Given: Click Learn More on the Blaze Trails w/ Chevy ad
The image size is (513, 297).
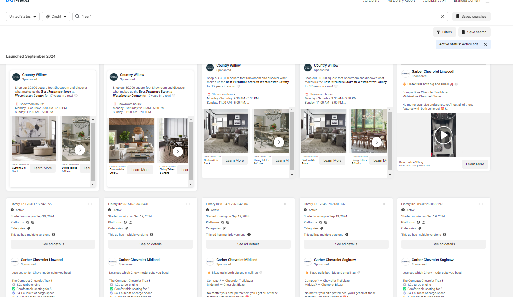Looking at the screenshot, I should tap(475, 164).
